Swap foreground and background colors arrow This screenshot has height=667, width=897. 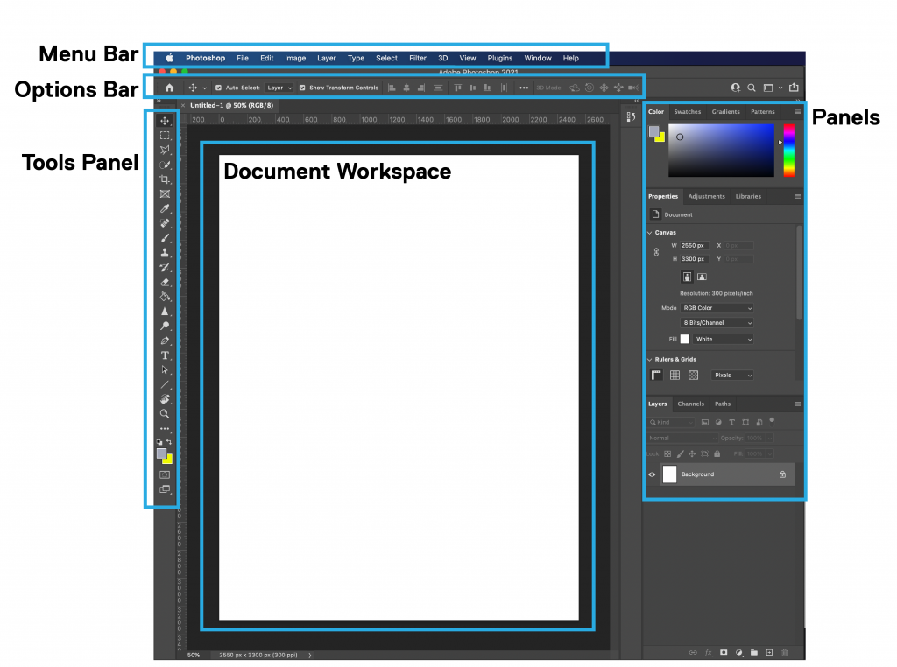169,442
